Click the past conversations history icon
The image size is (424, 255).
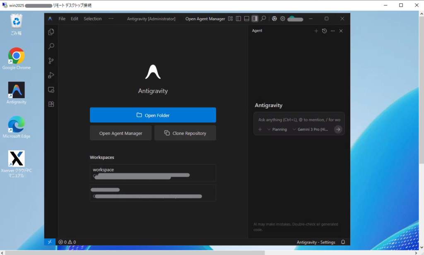(x=324, y=31)
